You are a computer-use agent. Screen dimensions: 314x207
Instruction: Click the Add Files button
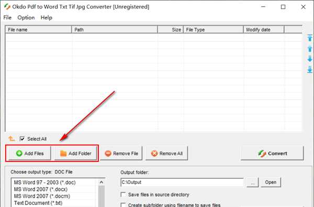pos(30,153)
